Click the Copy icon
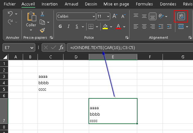The image size is (193, 133). [x=42, y=22]
